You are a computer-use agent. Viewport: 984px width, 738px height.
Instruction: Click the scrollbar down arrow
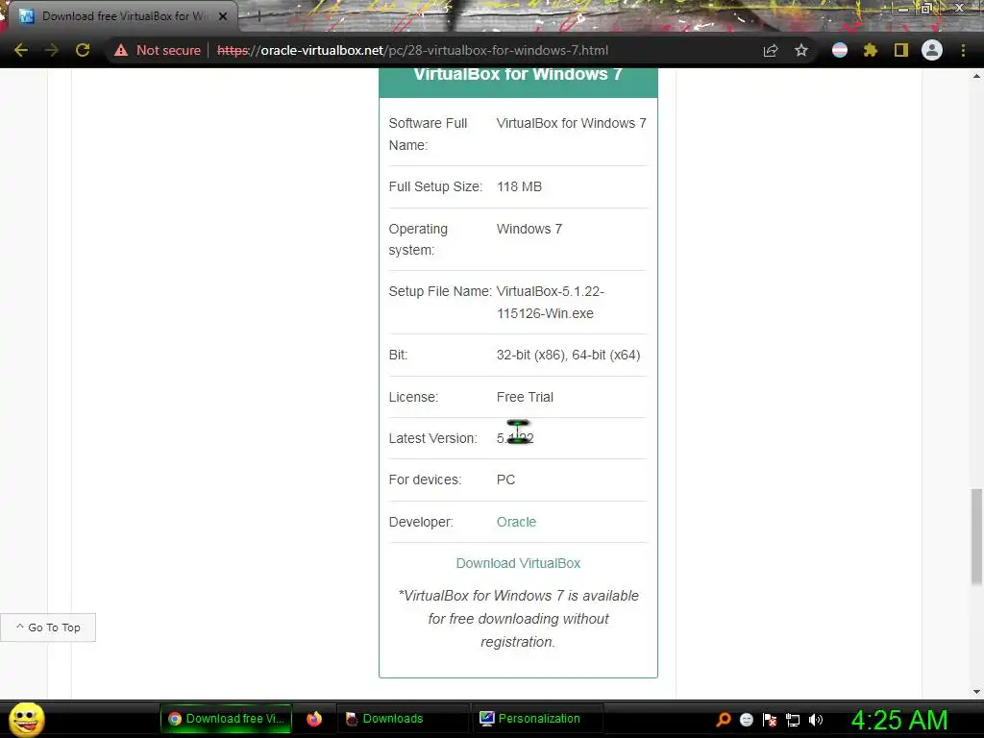coord(976,692)
